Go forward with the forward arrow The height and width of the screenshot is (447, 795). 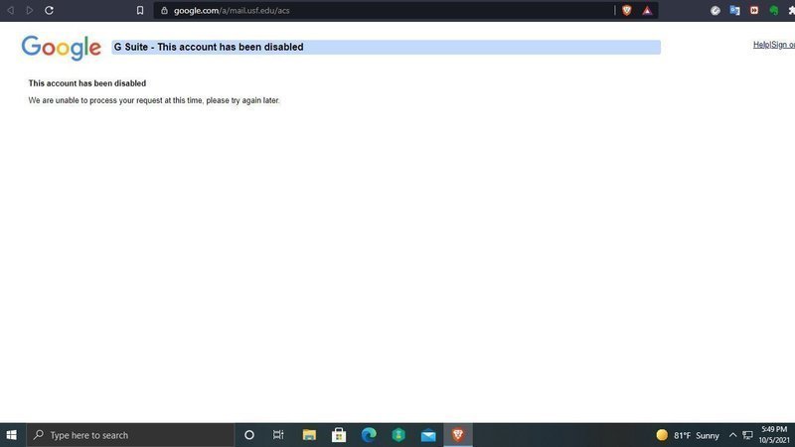click(x=30, y=10)
